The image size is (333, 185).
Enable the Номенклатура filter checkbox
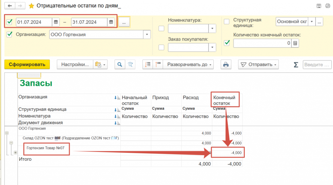coord(161,29)
